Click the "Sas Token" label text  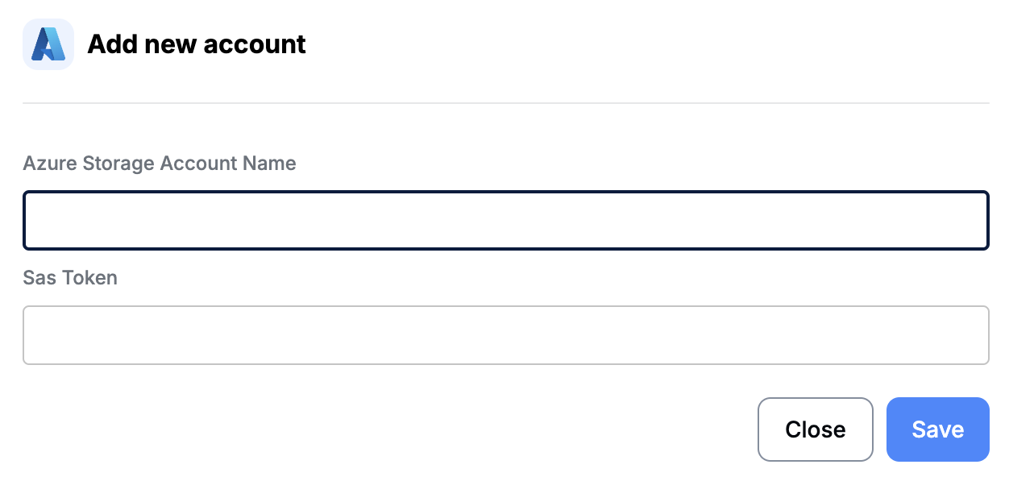tap(70, 278)
